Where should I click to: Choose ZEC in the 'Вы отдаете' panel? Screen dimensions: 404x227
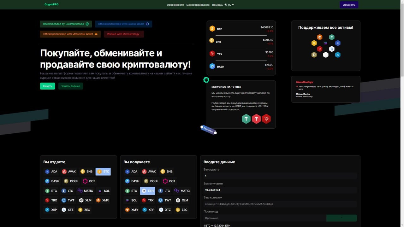pyautogui.click(x=85, y=210)
